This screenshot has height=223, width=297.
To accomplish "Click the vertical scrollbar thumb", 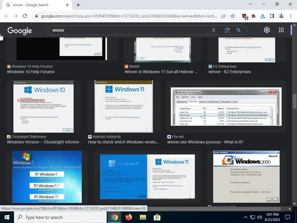I will [294, 101].
